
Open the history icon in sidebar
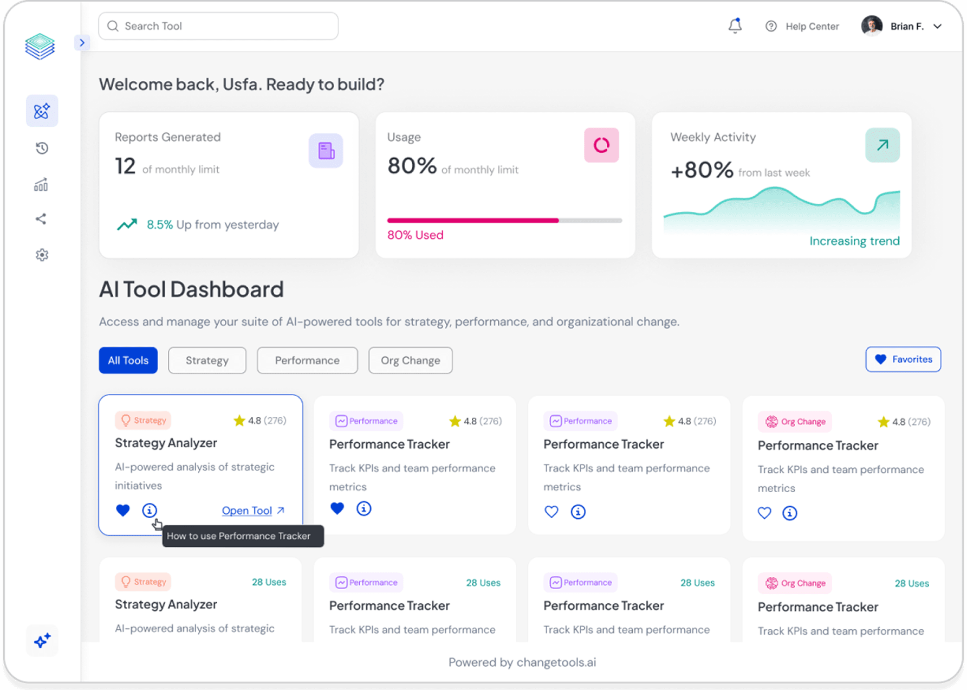[42, 148]
